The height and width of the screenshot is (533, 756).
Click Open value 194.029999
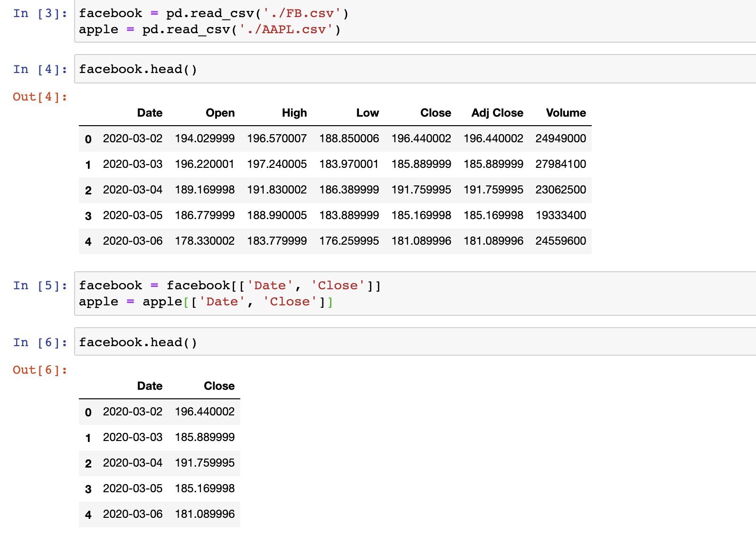click(205, 138)
